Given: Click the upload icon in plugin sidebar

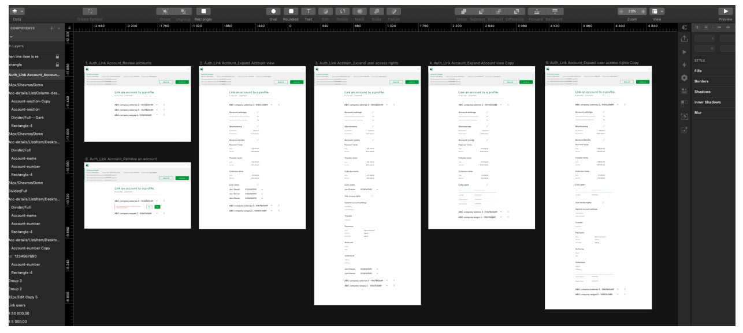Looking at the screenshot, I should click(x=684, y=39).
